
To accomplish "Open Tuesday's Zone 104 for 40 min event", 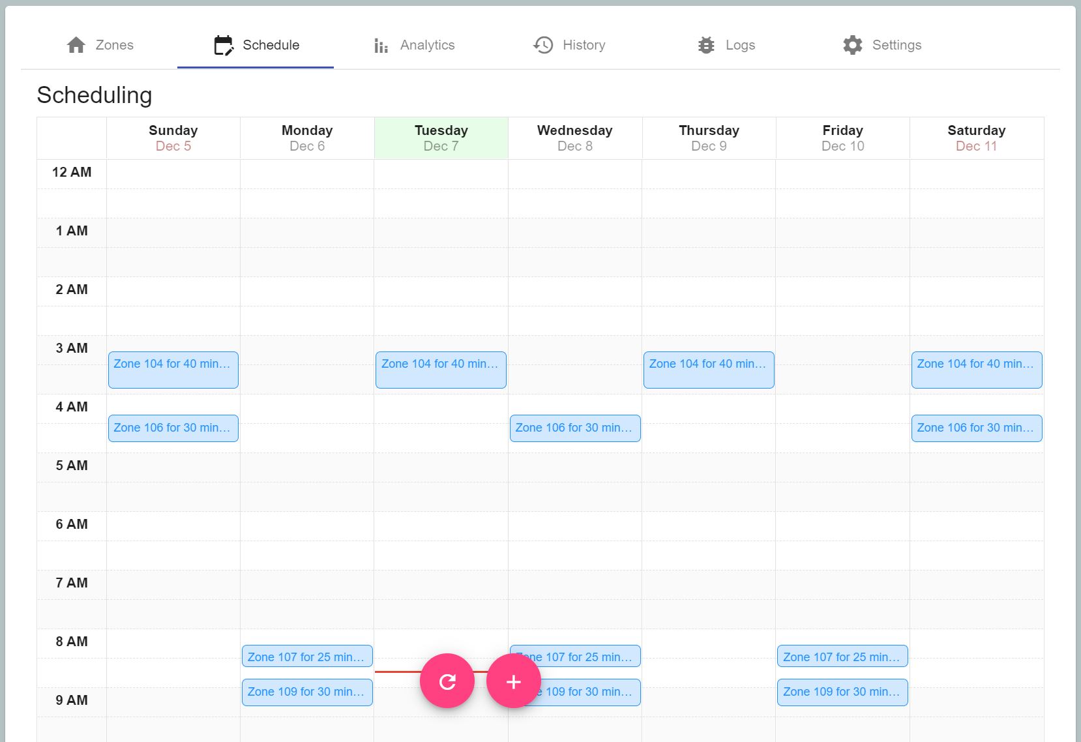I will [x=441, y=370].
